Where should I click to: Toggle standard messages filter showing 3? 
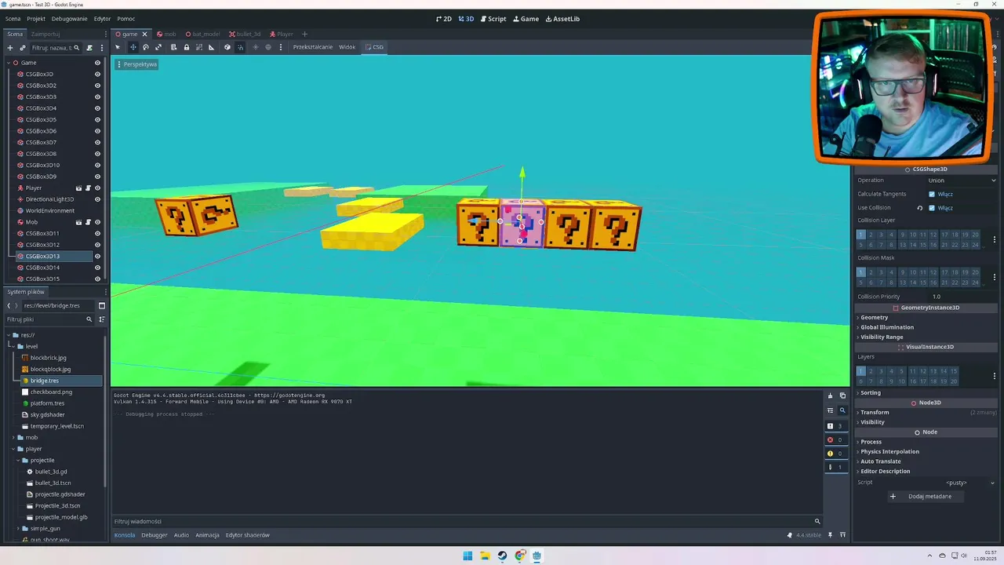(x=835, y=426)
